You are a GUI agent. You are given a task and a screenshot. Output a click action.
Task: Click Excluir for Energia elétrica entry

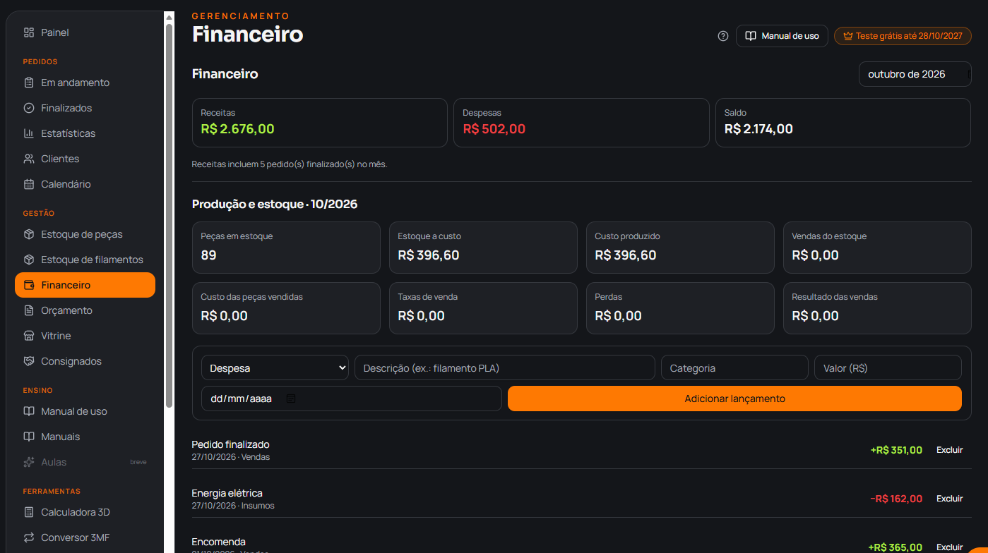click(949, 499)
